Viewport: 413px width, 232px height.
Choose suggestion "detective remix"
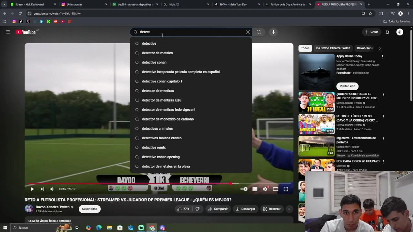pos(191,147)
